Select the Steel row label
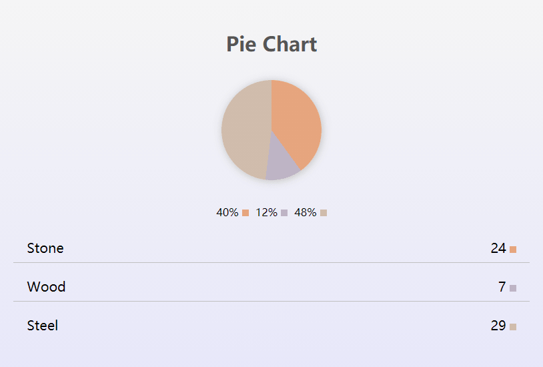This screenshot has height=367, width=543. coord(43,326)
